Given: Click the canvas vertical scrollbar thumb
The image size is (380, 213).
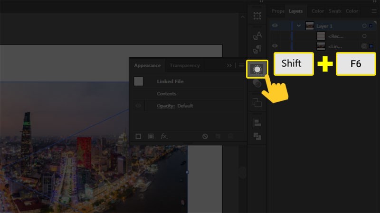Looking at the screenshot, I should (243, 172).
